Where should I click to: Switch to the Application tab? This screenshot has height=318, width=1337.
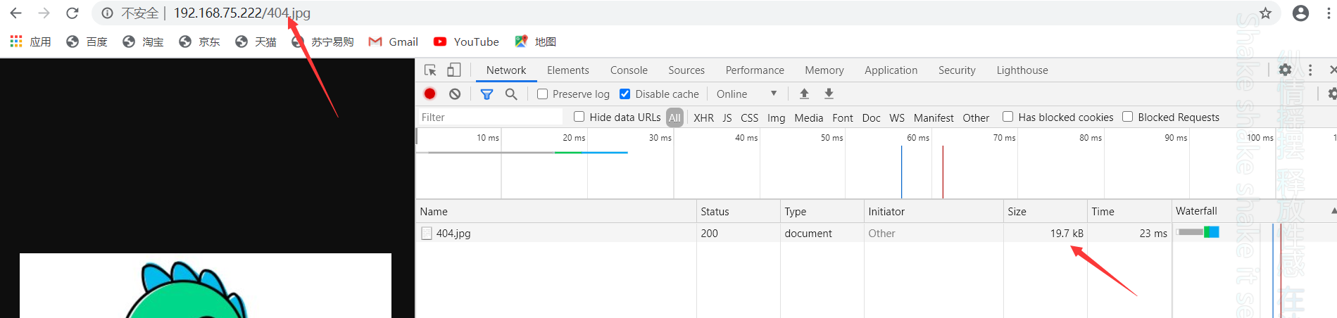891,70
